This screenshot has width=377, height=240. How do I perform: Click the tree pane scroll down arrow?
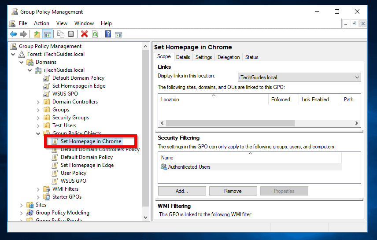pos(145,218)
